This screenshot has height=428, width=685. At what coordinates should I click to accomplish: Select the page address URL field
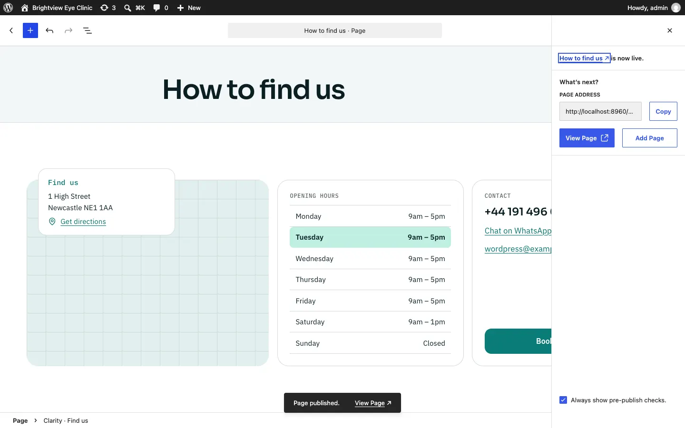click(x=600, y=111)
